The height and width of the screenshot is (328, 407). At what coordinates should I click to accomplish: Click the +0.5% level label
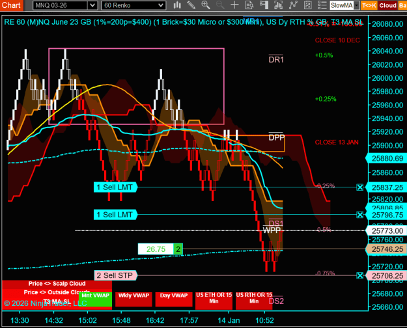coord(324,55)
